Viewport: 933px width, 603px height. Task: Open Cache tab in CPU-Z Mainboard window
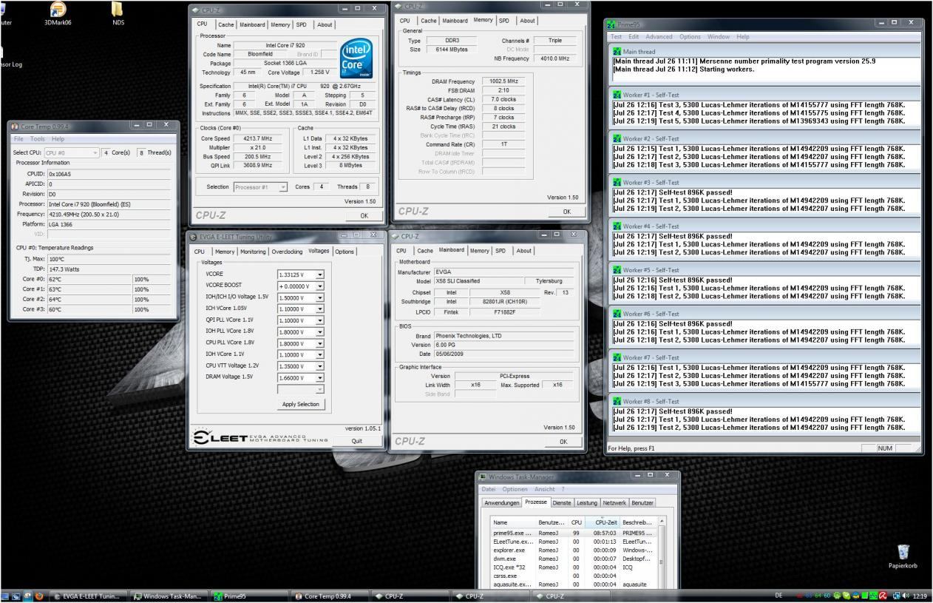point(425,251)
